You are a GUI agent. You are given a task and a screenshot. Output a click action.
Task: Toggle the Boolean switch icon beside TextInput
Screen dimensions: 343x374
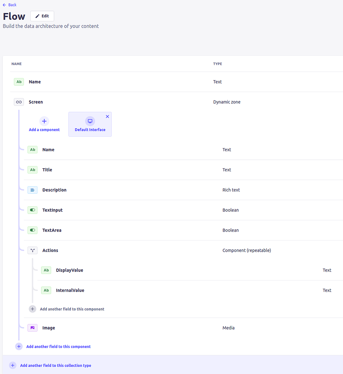pos(33,210)
